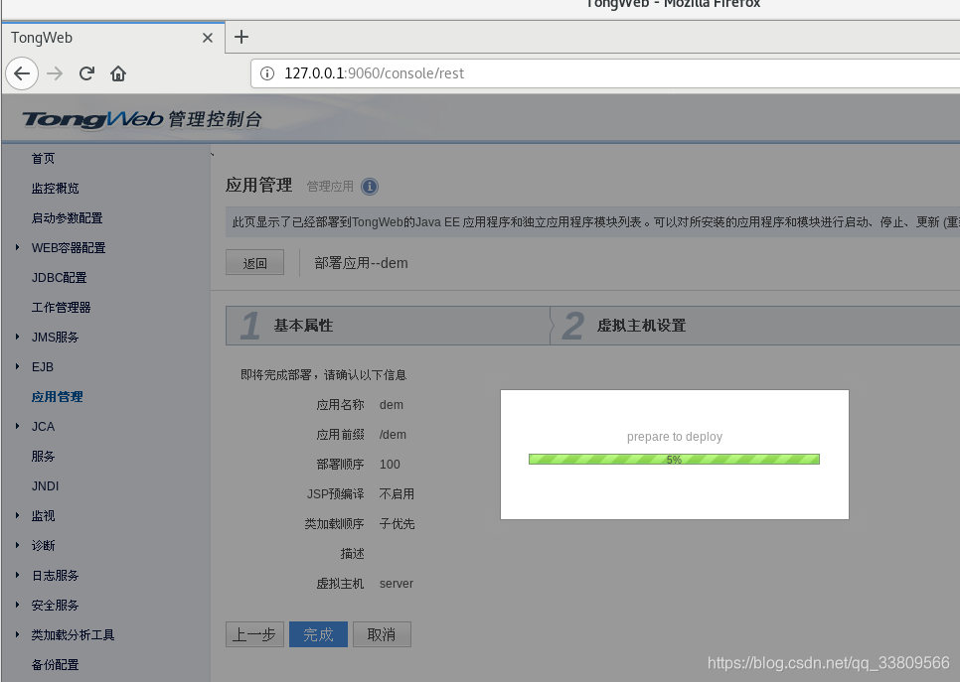960x682 pixels.
Task: Click the TongWeb 管理控制台 logo
Action: tap(142, 119)
